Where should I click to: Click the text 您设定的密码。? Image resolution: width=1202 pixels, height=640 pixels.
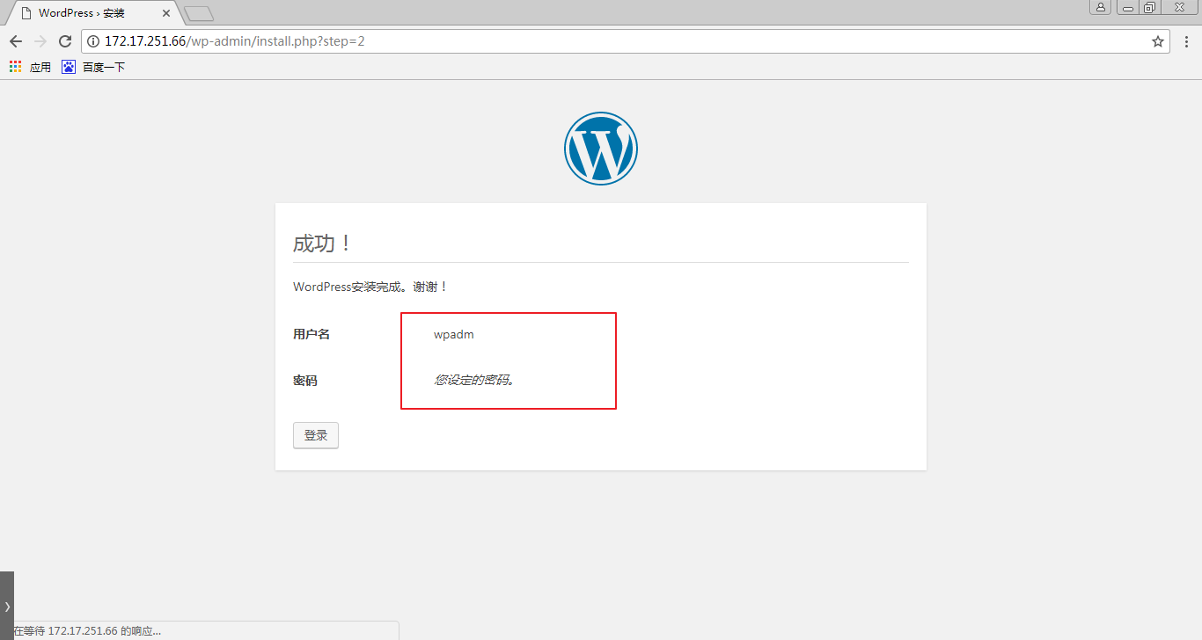point(474,381)
